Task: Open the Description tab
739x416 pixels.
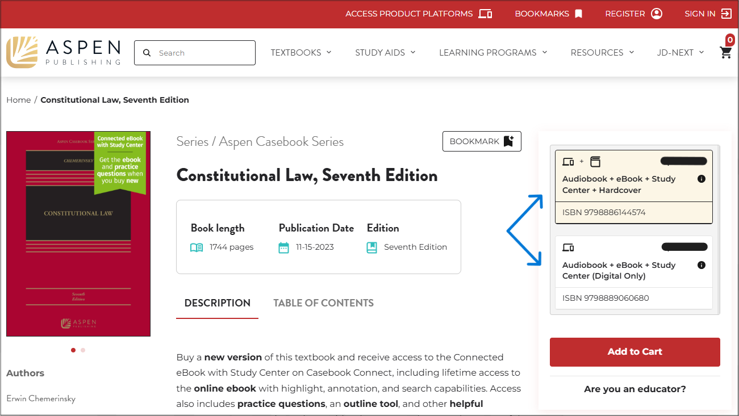Action: [x=218, y=303]
